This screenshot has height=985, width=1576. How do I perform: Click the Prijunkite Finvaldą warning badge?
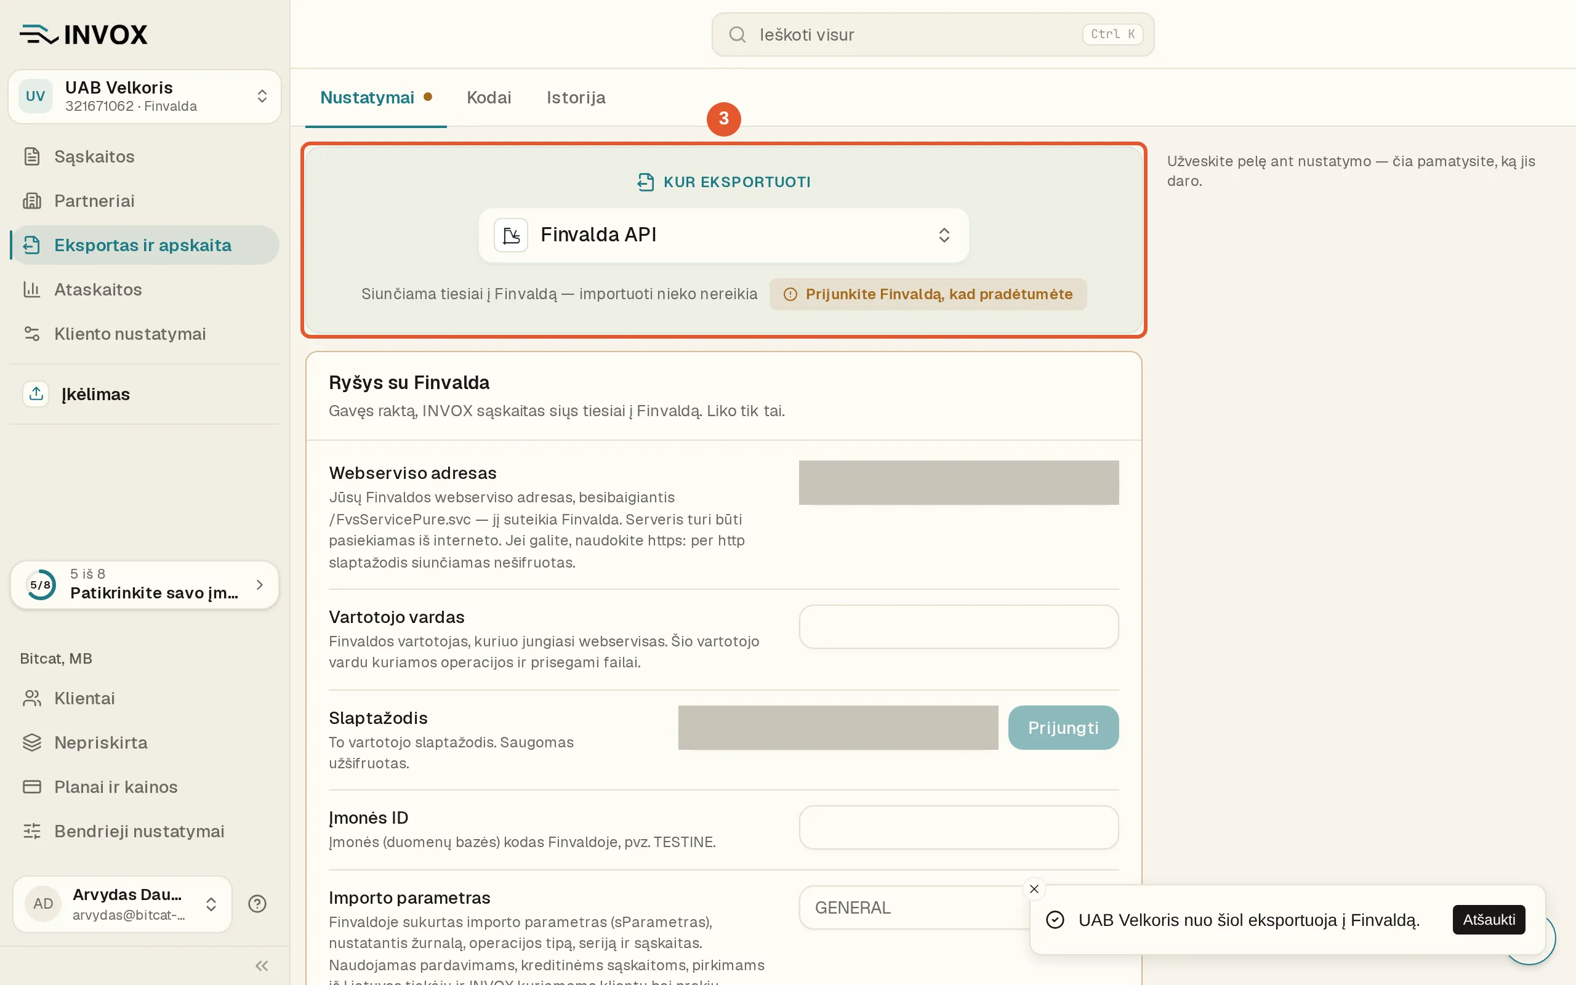928,294
